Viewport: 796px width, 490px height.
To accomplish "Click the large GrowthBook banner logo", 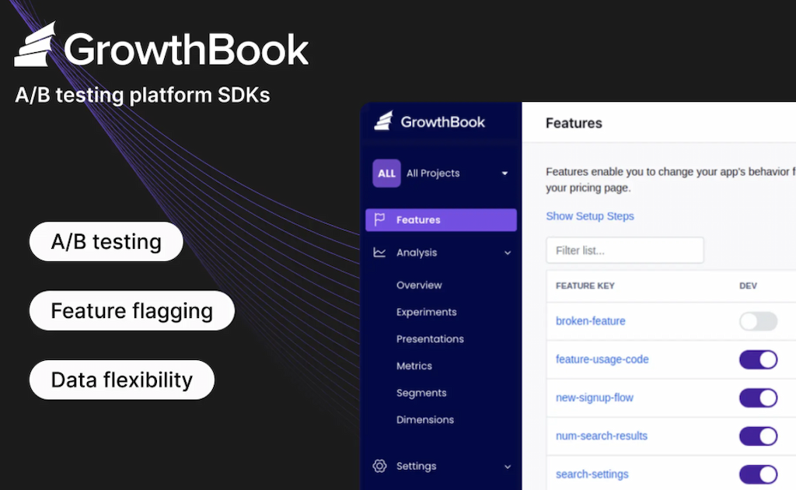I will [162, 48].
